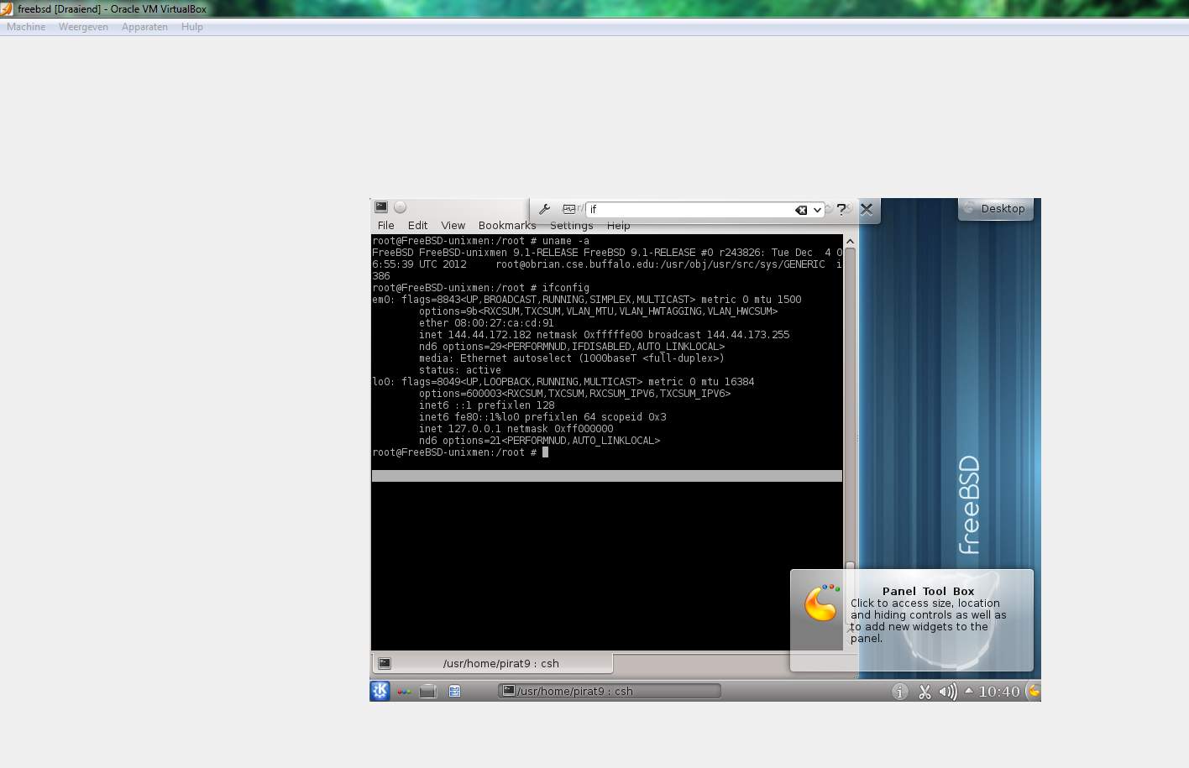Select the /usr/home/pirat9 : csh Konsole tab
Viewport: 1189px width, 768px height.
[x=492, y=663]
